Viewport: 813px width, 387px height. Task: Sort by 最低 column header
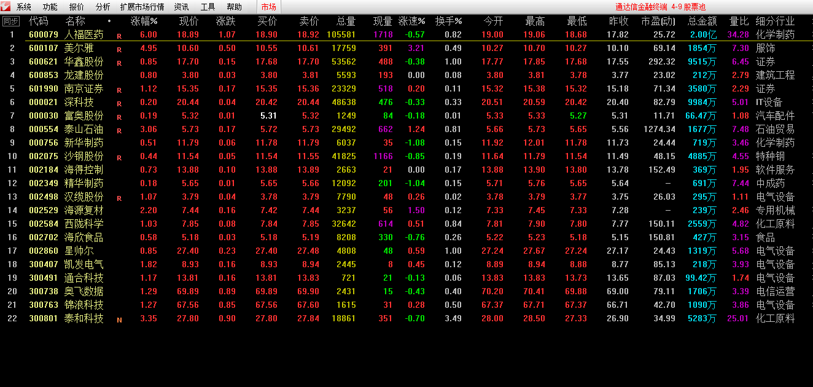(x=577, y=21)
